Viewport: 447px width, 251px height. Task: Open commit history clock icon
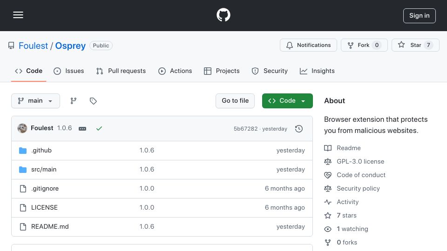pyautogui.click(x=299, y=129)
